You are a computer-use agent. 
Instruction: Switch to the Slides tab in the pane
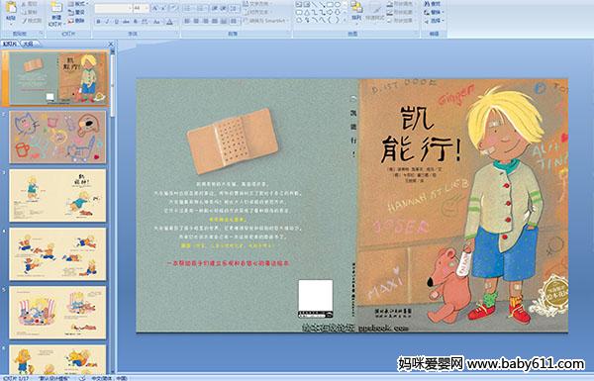(10, 44)
